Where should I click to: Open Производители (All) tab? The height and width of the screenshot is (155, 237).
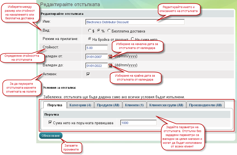(x=205, y=105)
